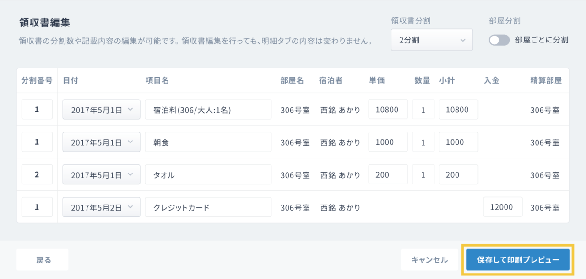586x279 pixels.
Task: Select the タオル item name field
Action: pos(208,174)
